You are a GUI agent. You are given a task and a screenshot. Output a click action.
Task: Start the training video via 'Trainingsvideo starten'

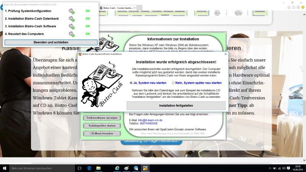tap(101, 126)
